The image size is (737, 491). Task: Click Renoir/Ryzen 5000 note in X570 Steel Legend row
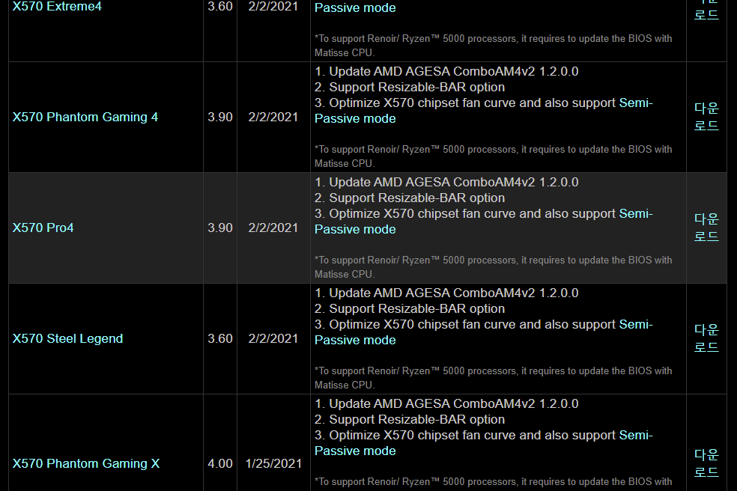point(493,378)
